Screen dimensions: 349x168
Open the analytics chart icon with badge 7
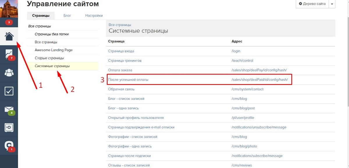[x=9, y=55]
